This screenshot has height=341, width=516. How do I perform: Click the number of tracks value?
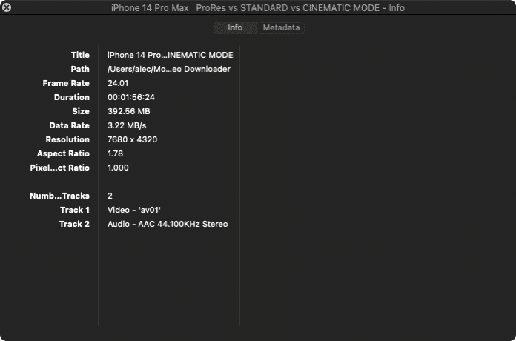click(x=110, y=196)
